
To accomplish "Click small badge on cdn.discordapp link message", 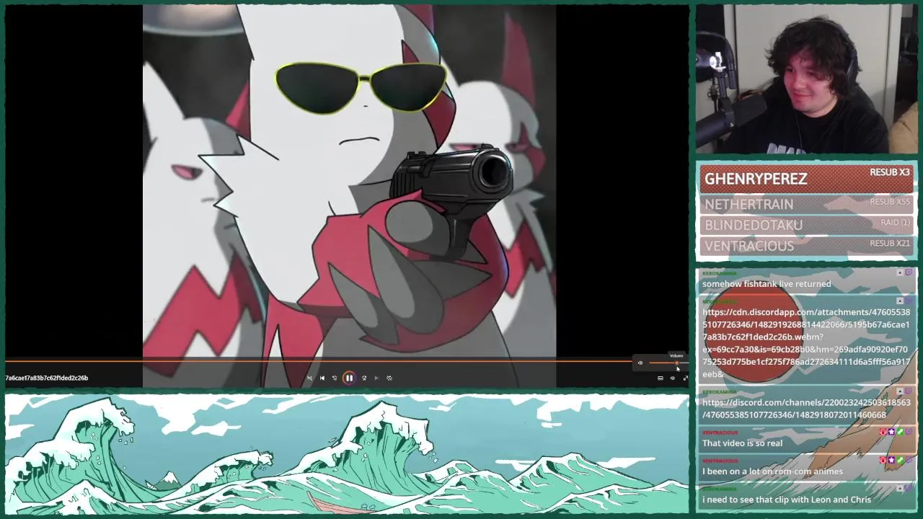I will coord(900,301).
